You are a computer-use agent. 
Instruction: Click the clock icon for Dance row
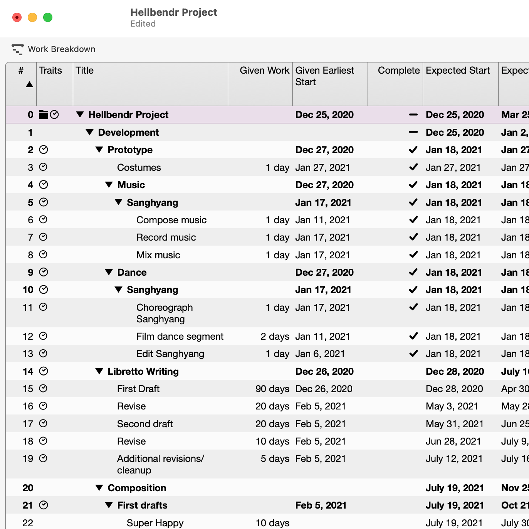(x=44, y=272)
